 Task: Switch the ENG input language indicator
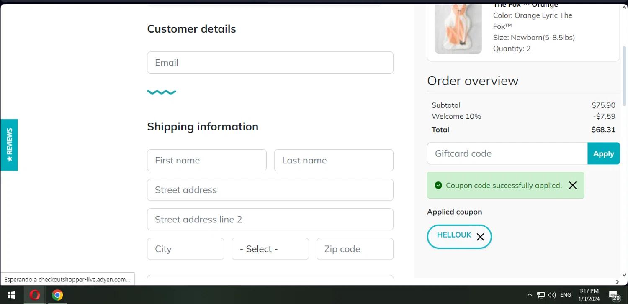[x=566, y=295]
